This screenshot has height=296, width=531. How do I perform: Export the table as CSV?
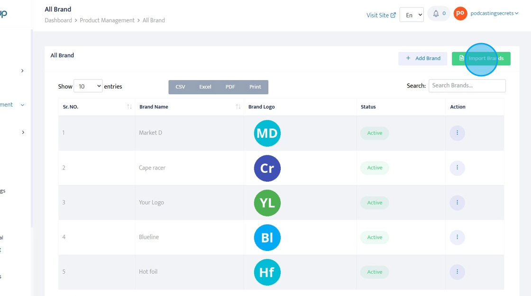coord(180,87)
